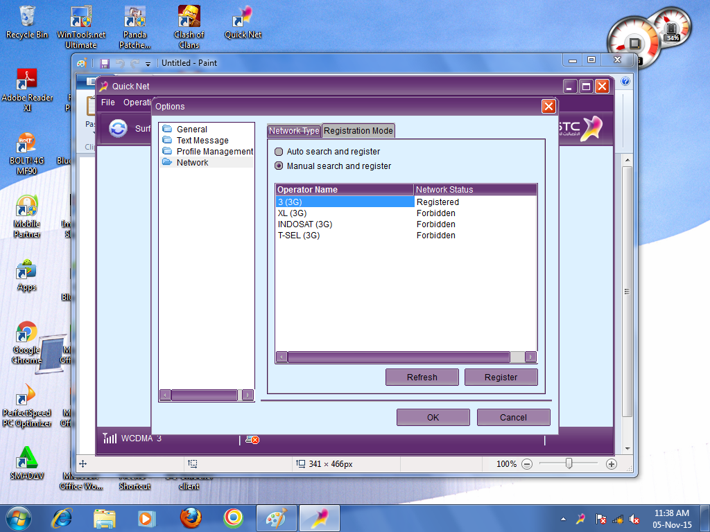The width and height of the screenshot is (710, 532).
Task: Click the disconnected network status icon
Action: pyautogui.click(x=252, y=439)
